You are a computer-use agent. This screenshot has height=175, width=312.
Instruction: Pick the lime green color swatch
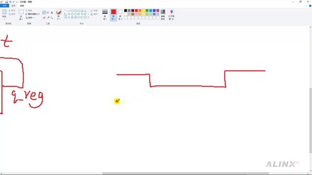tap(147, 14)
